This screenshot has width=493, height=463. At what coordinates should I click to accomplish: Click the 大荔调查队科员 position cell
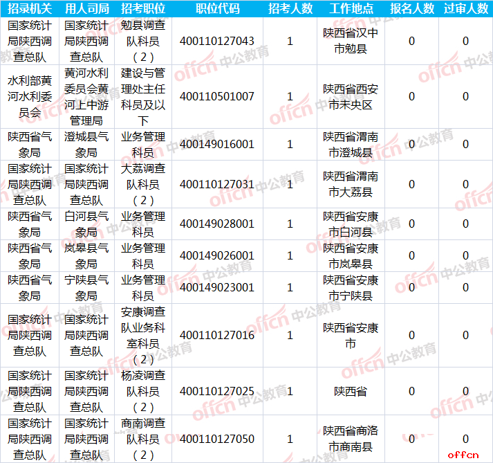click(142, 185)
